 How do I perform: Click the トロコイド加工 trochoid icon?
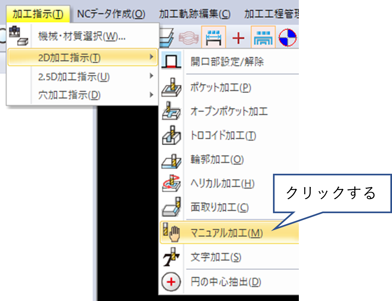tap(171, 136)
